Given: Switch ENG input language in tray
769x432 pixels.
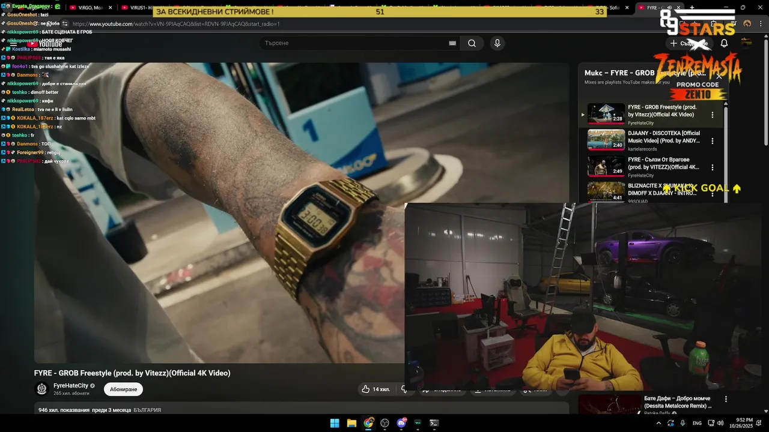Looking at the screenshot, I should pos(697,423).
